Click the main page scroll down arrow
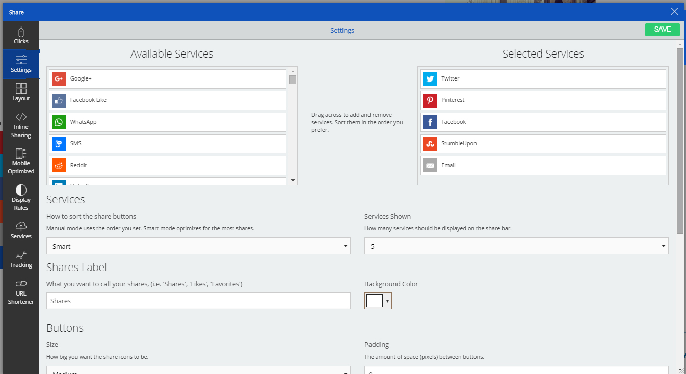 tap(680, 369)
